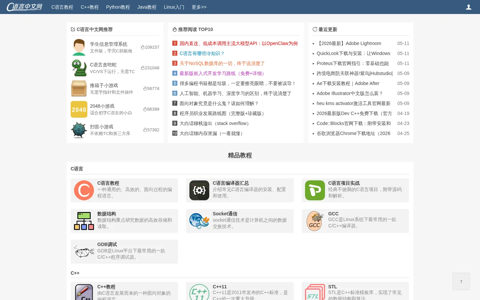Open the article 最新版嵌入式开发学习路线
480x300 pixels.
(223, 73)
